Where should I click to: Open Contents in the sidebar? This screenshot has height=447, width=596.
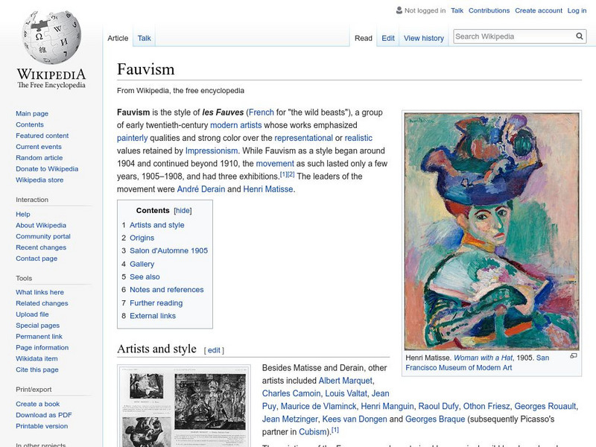coord(30,124)
